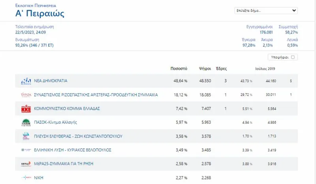The height and width of the screenshot is (184, 316).
Task: Click the ΣΥΡΙΖΑ party logo
Action: [26, 95]
